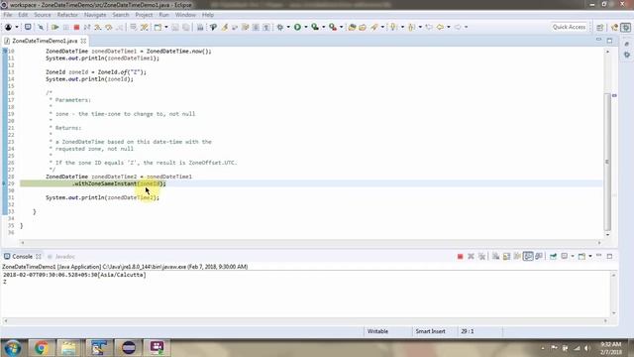
Task: Click the Run Last Tool icon with toolbox
Action: pos(333,27)
